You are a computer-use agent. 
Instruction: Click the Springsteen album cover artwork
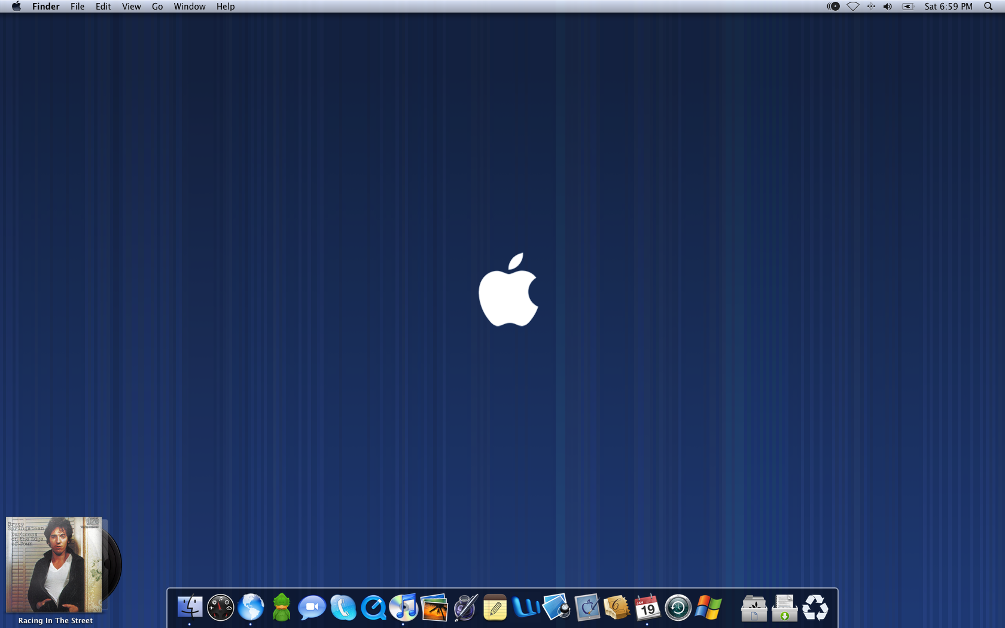click(54, 564)
